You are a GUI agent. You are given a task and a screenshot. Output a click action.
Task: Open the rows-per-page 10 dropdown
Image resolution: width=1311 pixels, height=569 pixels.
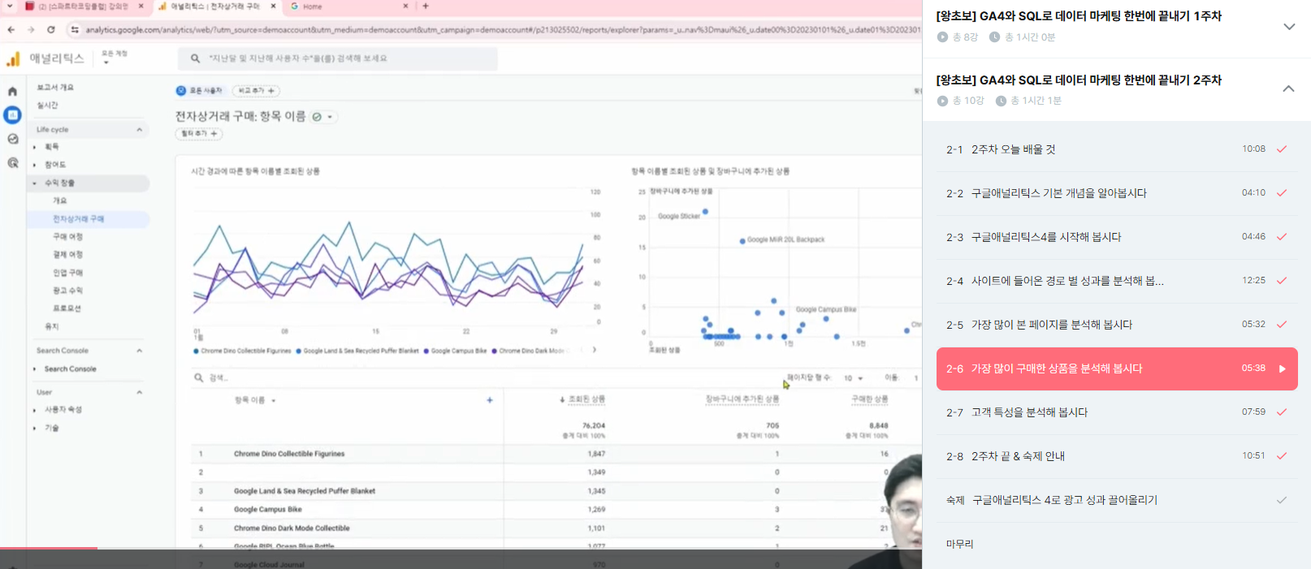pyautogui.click(x=853, y=378)
